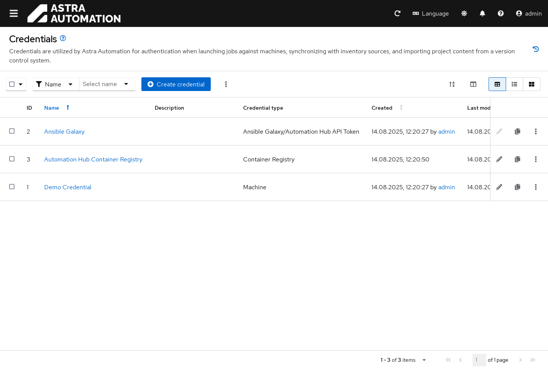
Task: Click the Create credential button
Action: [x=176, y=84]
